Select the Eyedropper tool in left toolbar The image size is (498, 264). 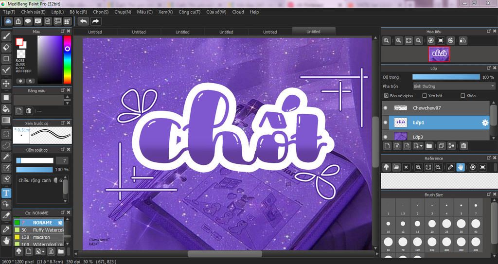tap(6, 229)
